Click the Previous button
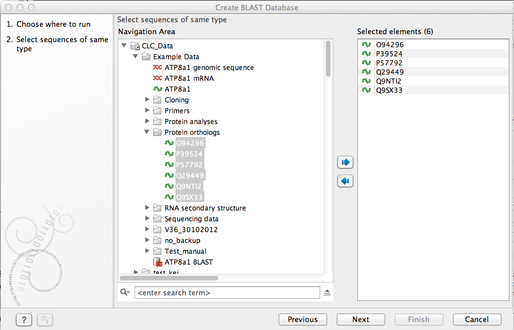Screen dimensions: 514x330 pos(302,320)
